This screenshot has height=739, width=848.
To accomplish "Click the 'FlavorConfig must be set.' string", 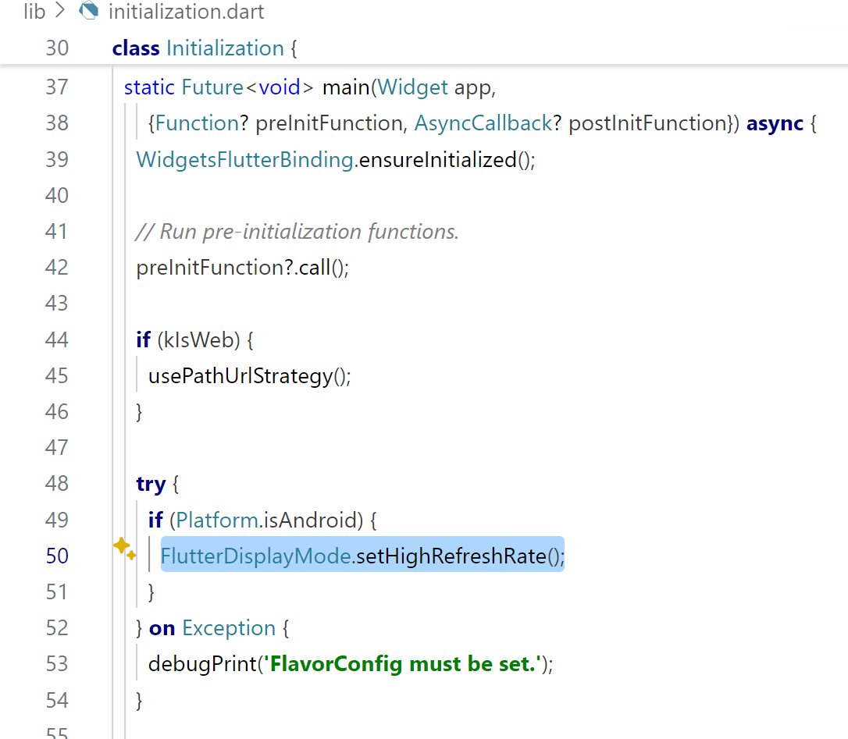I will tap(402, 664).
